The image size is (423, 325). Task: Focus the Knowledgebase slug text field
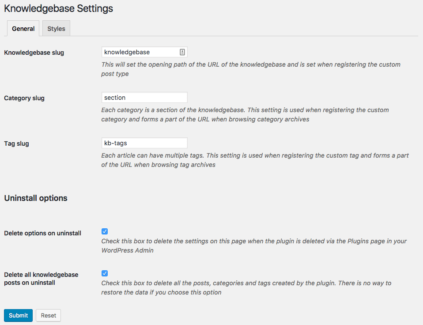tap(144, 52)
